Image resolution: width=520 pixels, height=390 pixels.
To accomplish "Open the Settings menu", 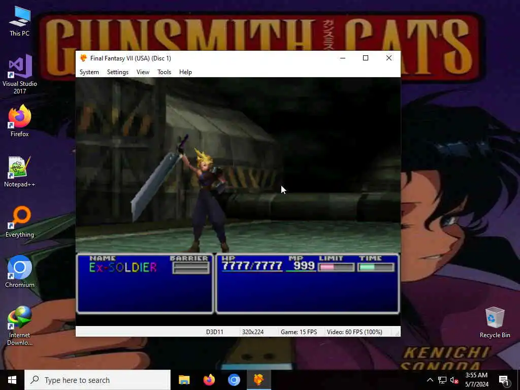I will click(118, 72).
